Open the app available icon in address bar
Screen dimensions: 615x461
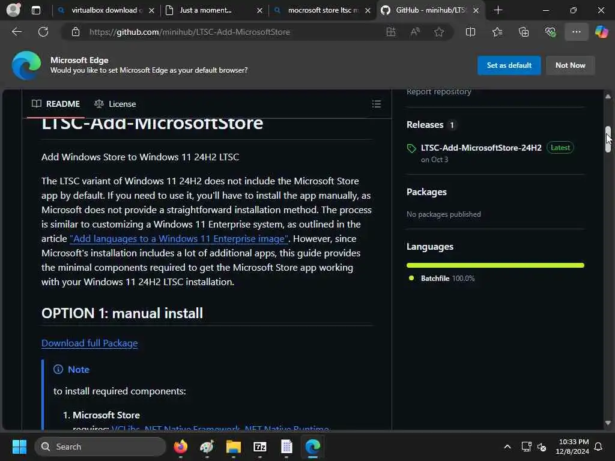tap(390, 32)
